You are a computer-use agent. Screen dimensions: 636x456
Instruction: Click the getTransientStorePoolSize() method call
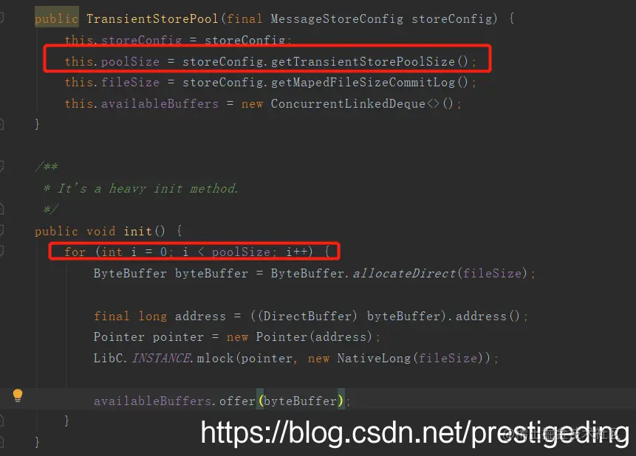[369, 61]
